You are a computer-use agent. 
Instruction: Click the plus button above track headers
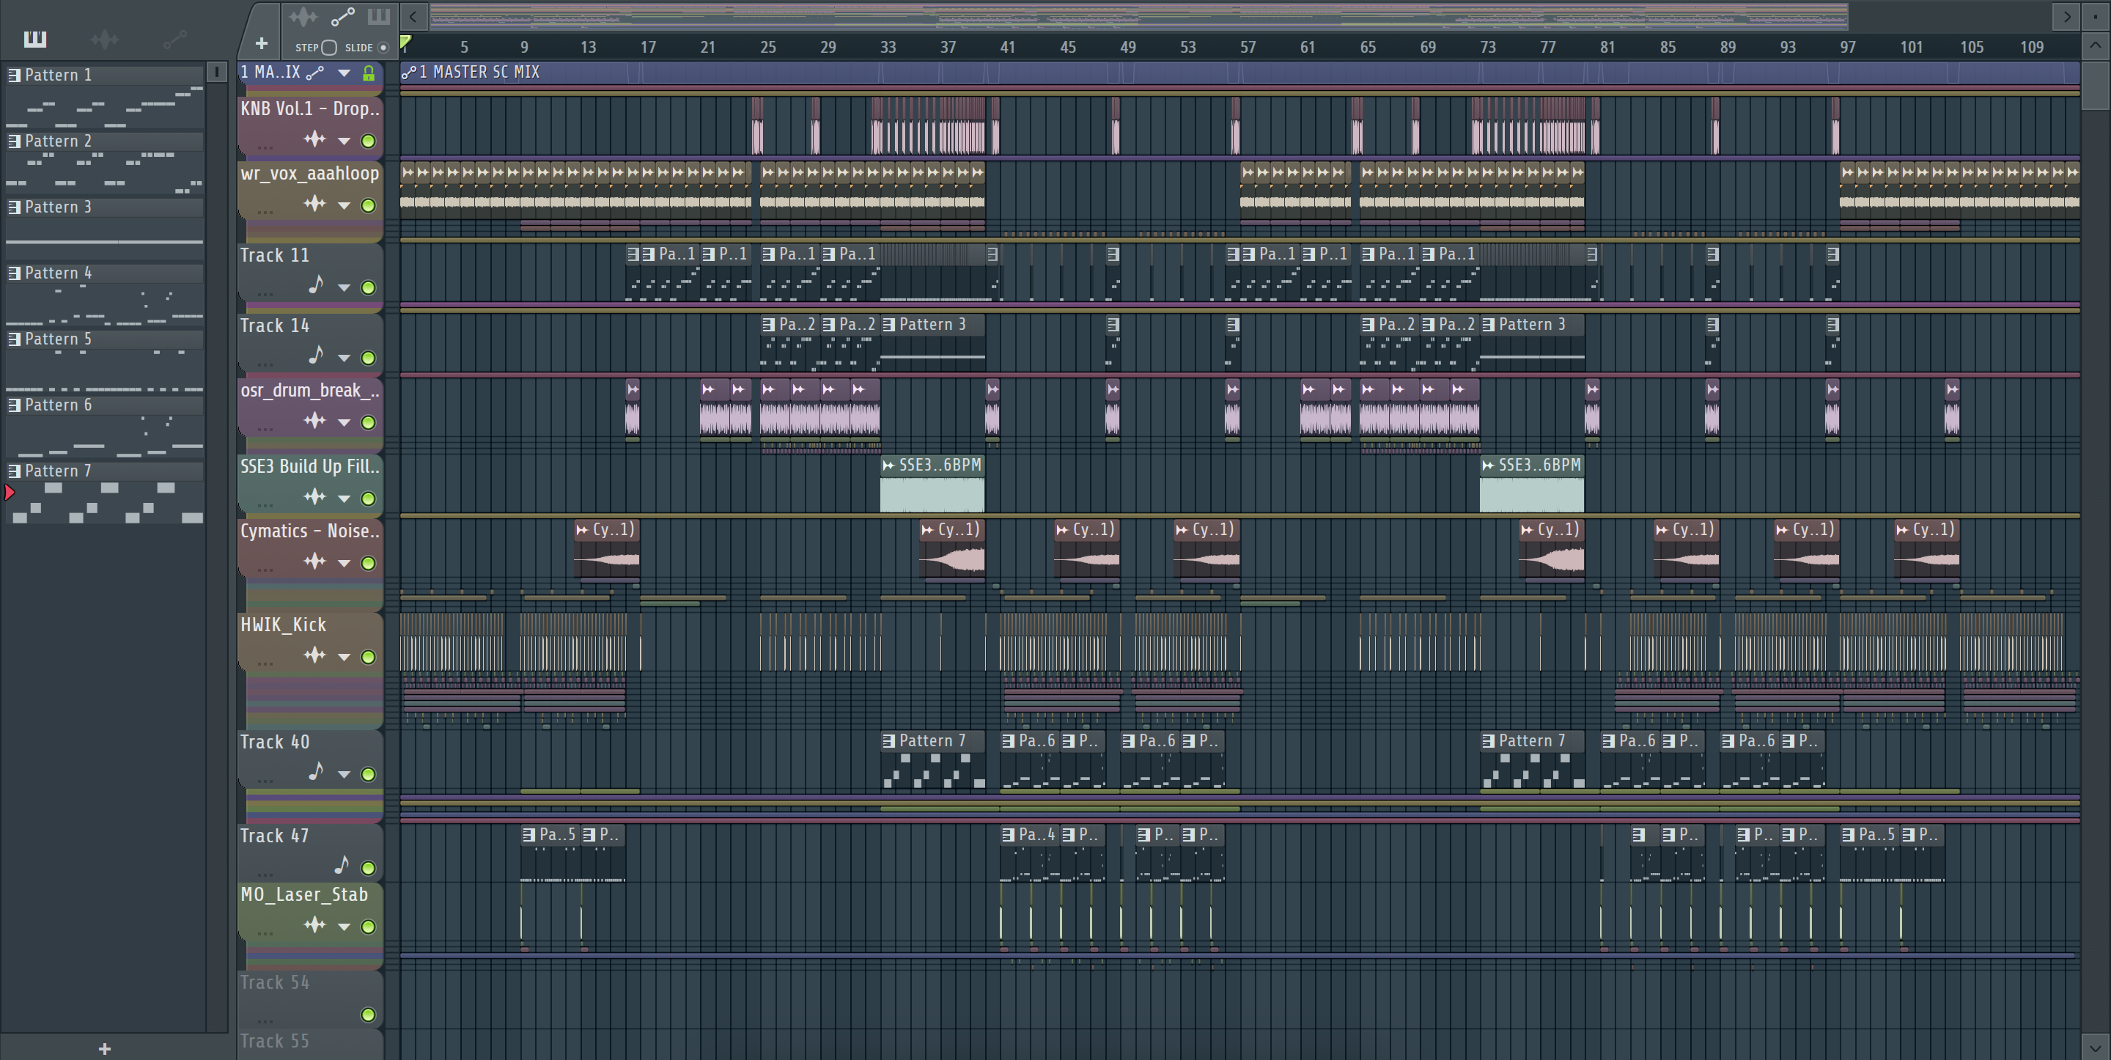262,43
